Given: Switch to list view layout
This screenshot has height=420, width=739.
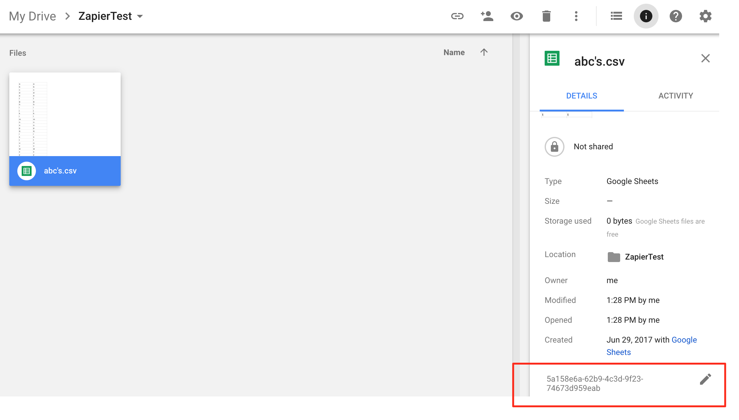Looking at the screenshot, I should tap(616, 16).
